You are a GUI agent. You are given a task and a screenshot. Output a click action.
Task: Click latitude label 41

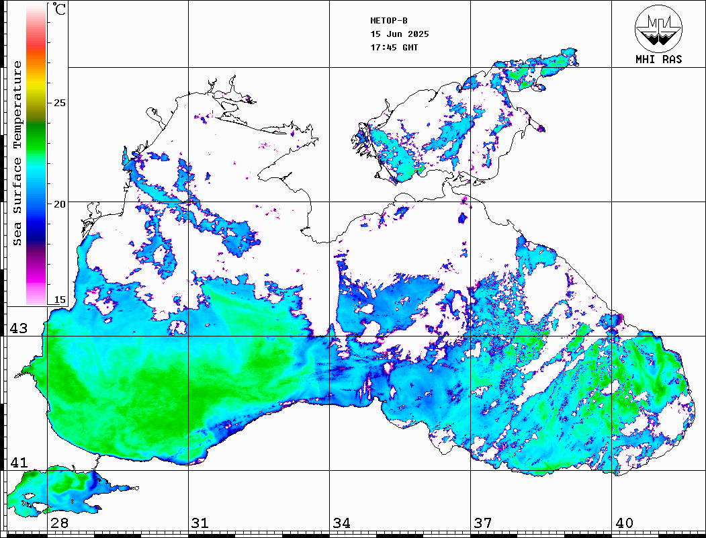coord(19,463)
